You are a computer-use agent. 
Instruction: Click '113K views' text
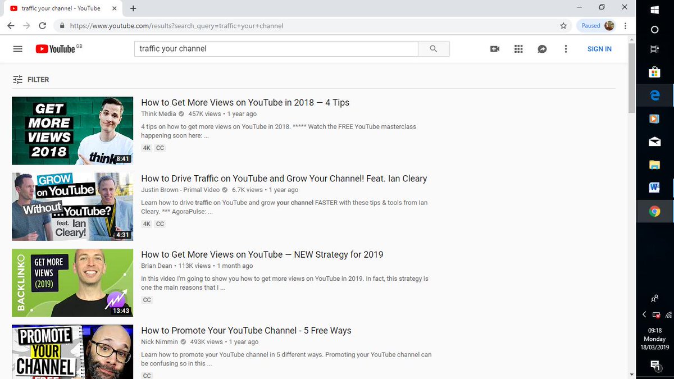[194, 266]
